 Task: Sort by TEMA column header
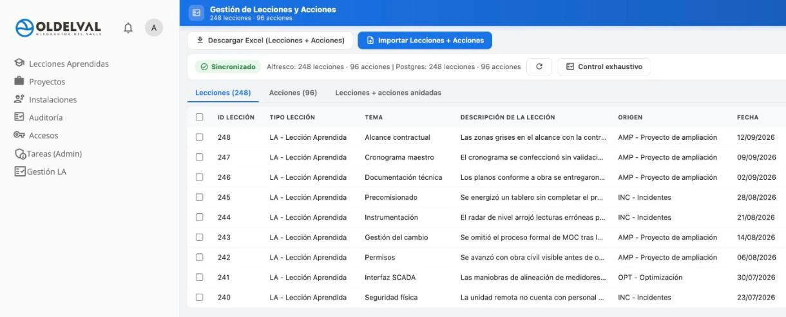374,117
